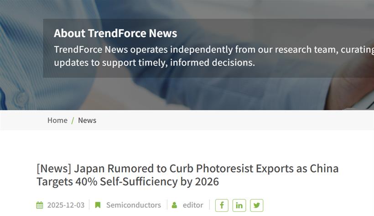Click the word China in the headline
Screen dimensions: 374x216
324,169
